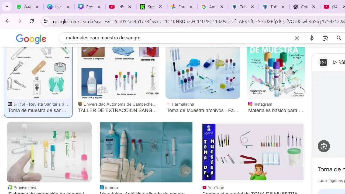Open 'TALLER DE EXTRACCIÓN SANG...' link
Viewport: 345px width, 194px height.
coord(118,110)
